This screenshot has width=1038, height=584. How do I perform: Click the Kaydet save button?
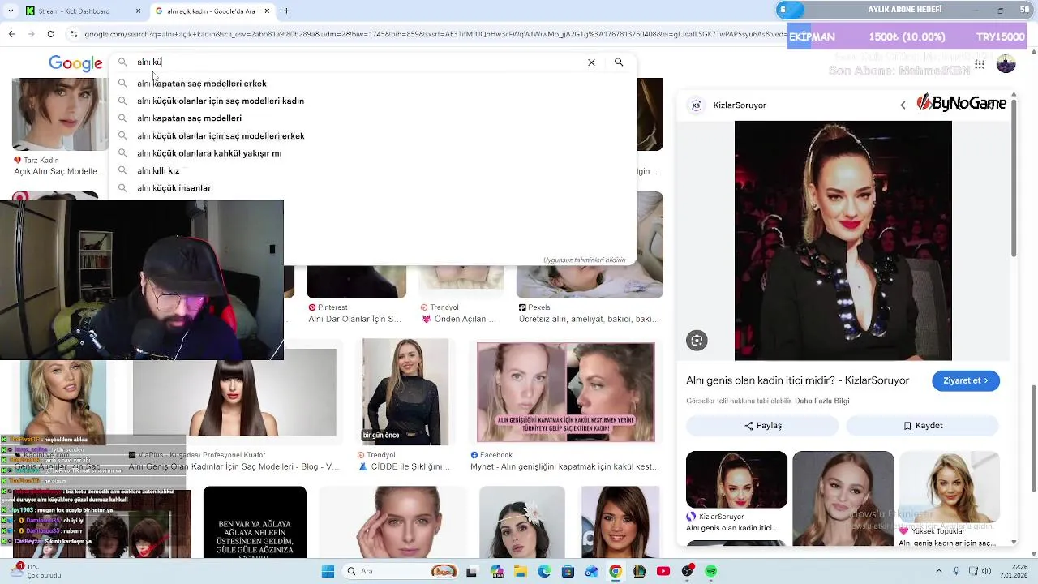coord(923,426)
